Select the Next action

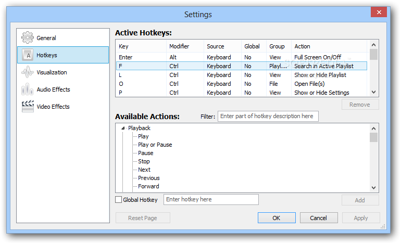(144, 170)
